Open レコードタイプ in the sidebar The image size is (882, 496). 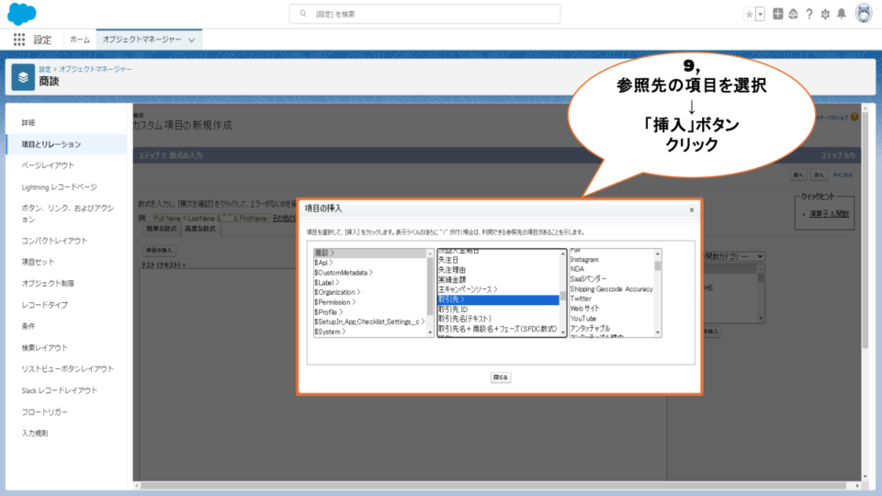(44, 305)
